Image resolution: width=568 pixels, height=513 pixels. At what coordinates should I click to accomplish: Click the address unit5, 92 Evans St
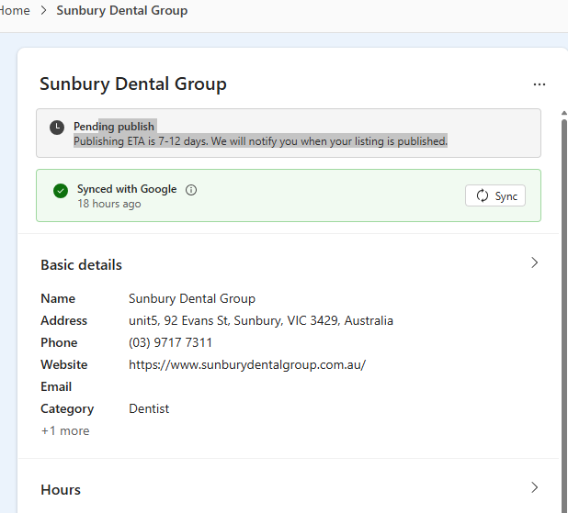point(261,320)
